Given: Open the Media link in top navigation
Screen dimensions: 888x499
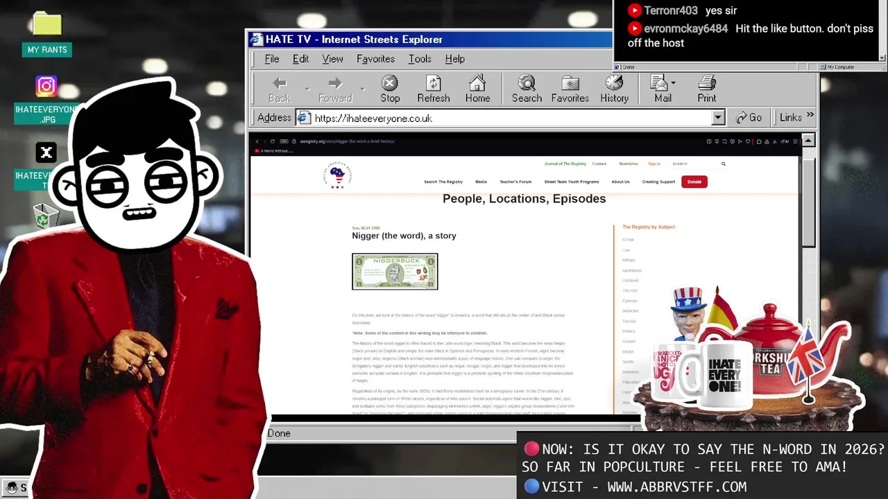Looking at the screenshot, I should coord(481,182).
